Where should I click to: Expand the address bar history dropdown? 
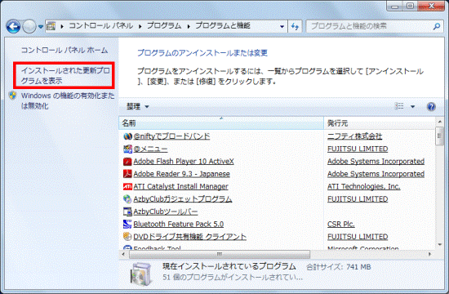coord(282,26)
